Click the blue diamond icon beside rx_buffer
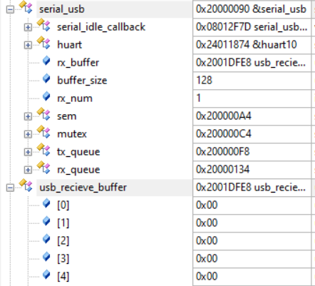The image size is (315, 286). [46, 61]
